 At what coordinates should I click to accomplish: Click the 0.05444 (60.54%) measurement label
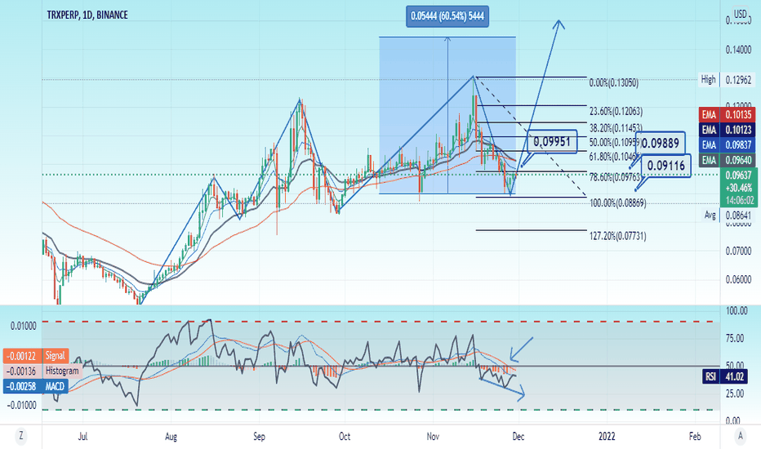[447, 16]
